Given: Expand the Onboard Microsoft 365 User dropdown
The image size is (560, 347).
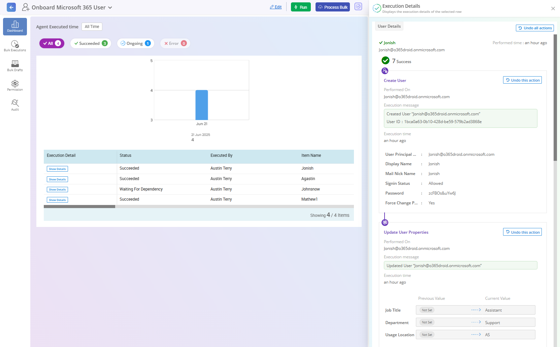Looking at the screenshot, I should pyautogui.click(x=110, y=7).
